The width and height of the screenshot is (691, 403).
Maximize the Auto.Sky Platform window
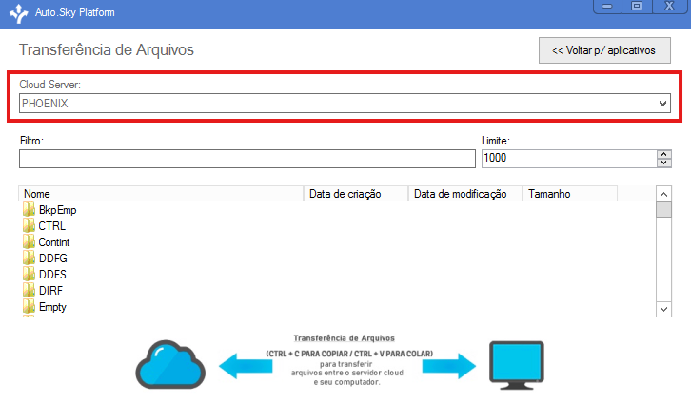coord(637,6)
